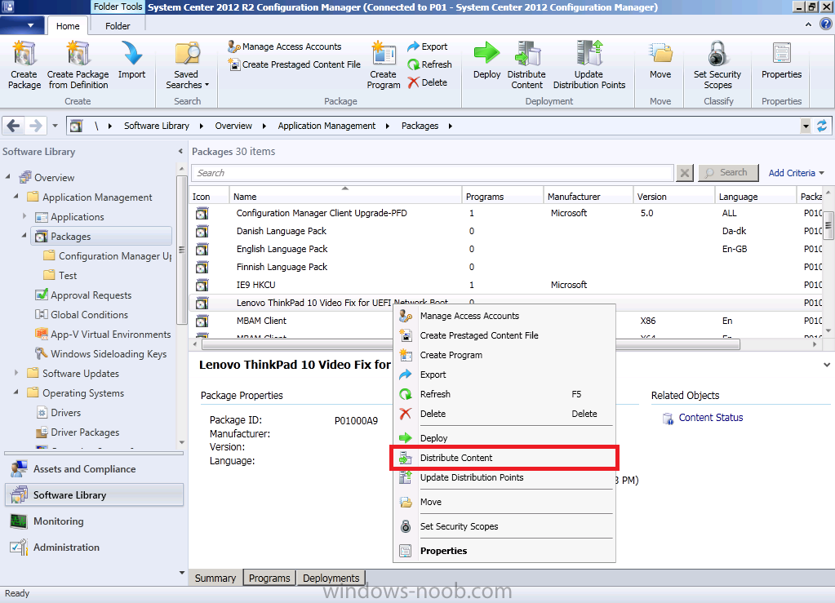Viewport: 835px width, 603px height.
Task: Collapse the Overview tree node
Action: pos(7,176)
